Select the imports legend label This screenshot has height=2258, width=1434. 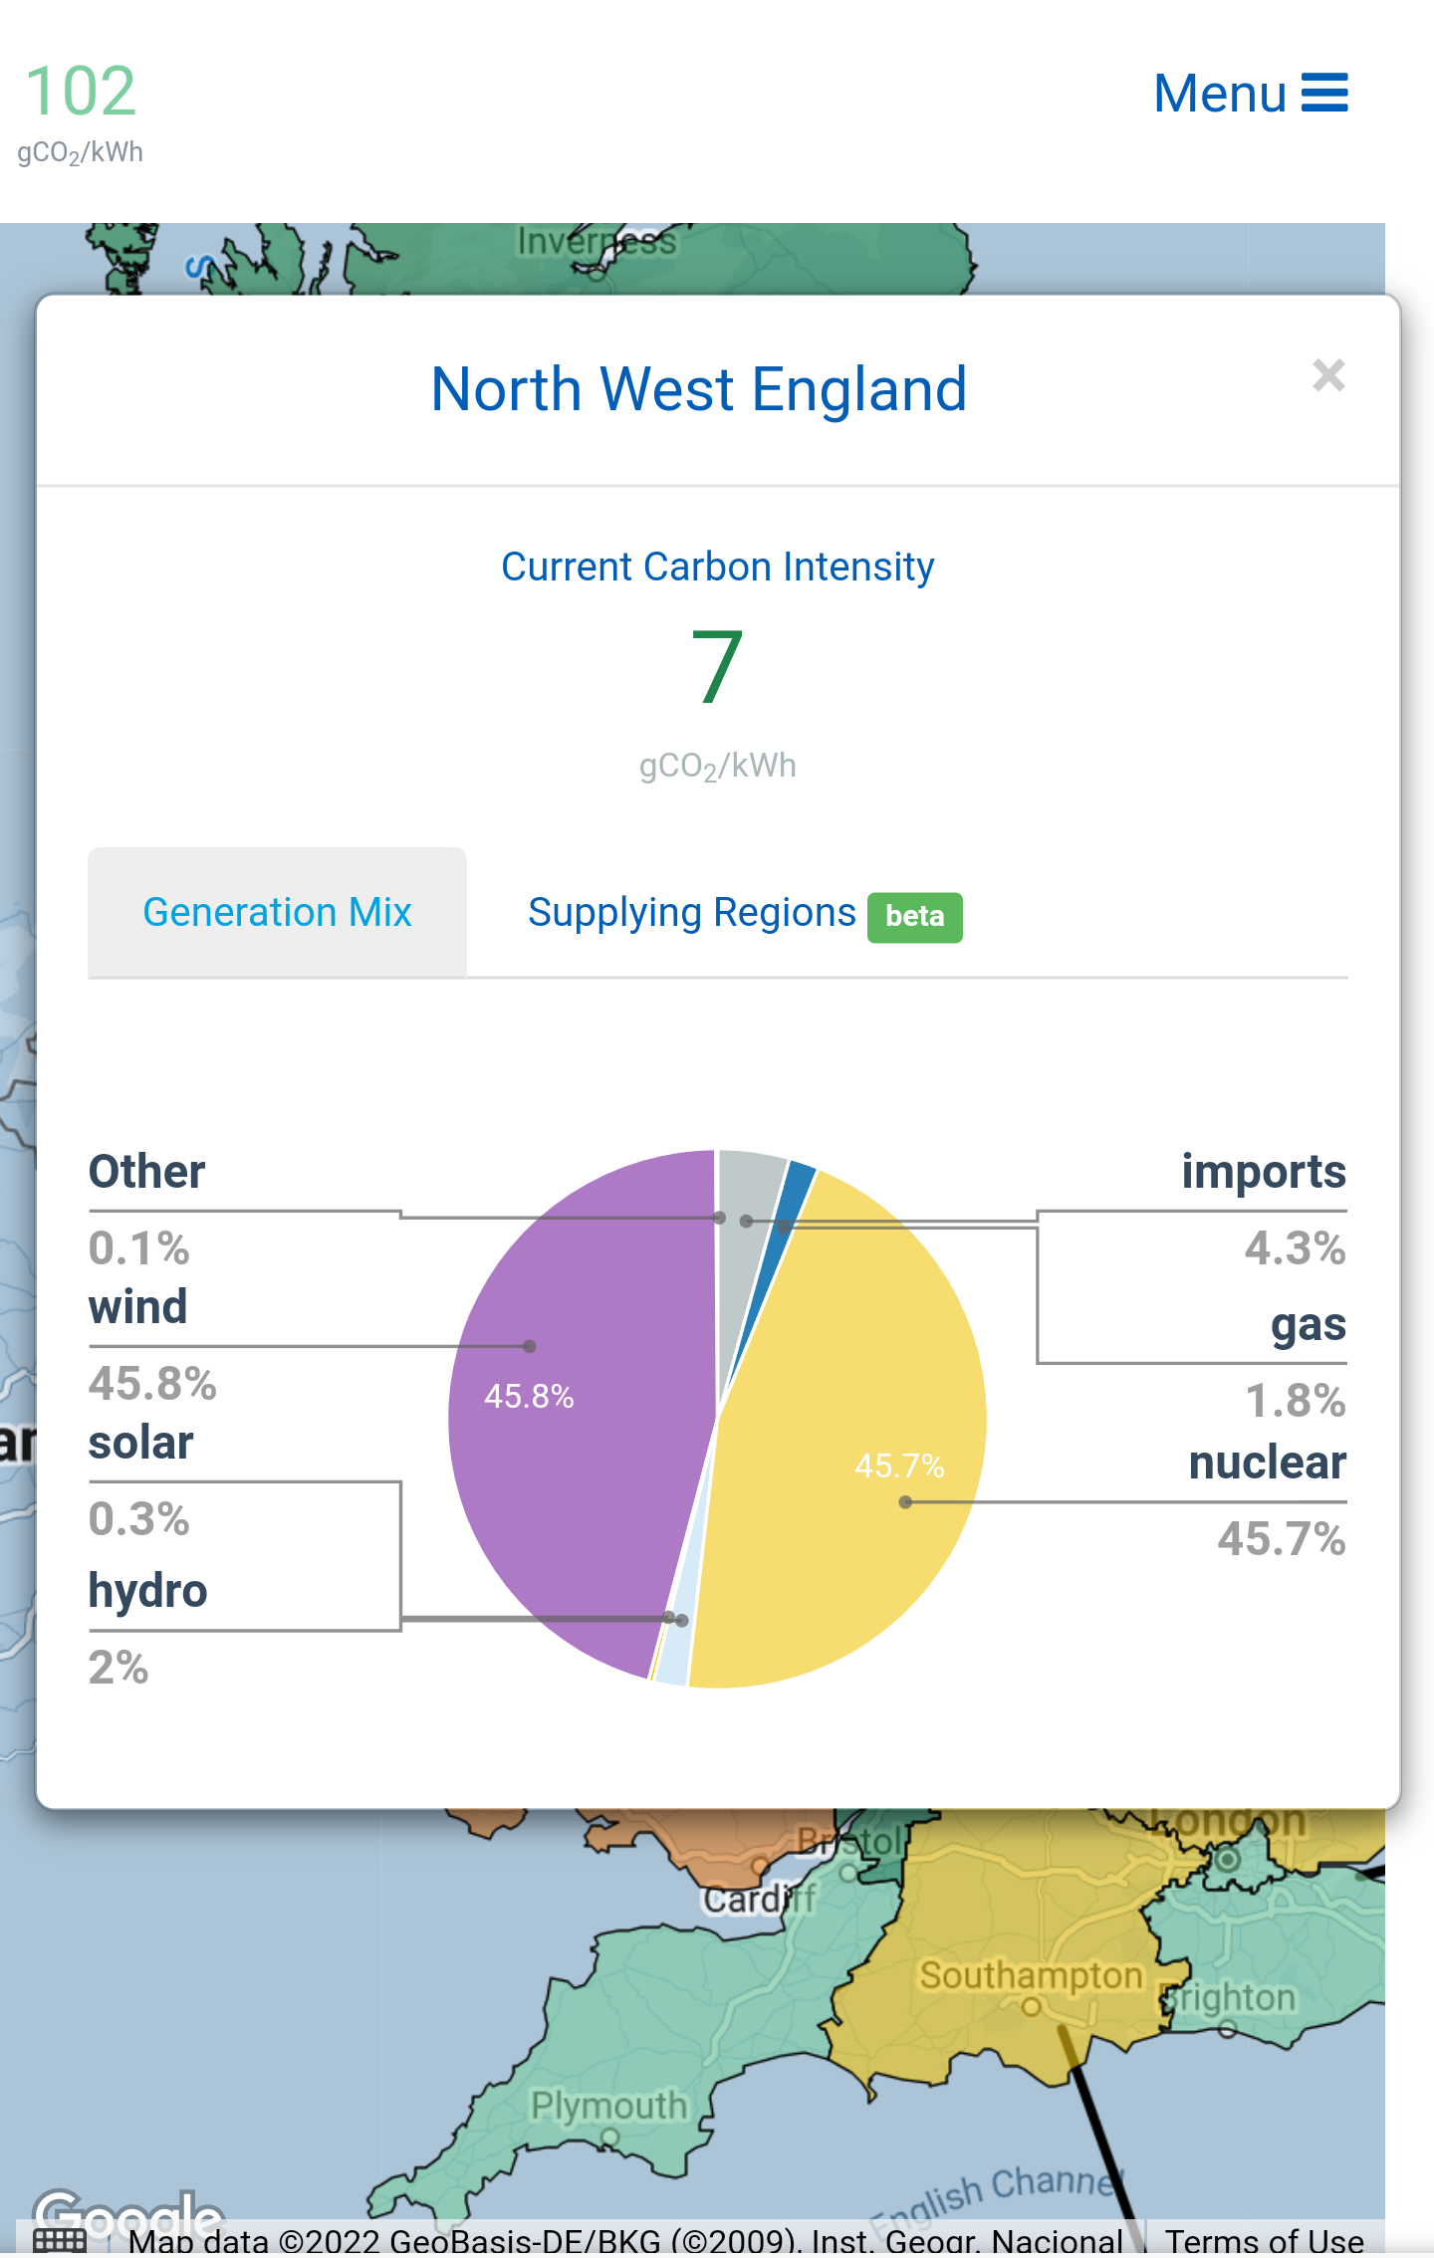(1263, 1172)
